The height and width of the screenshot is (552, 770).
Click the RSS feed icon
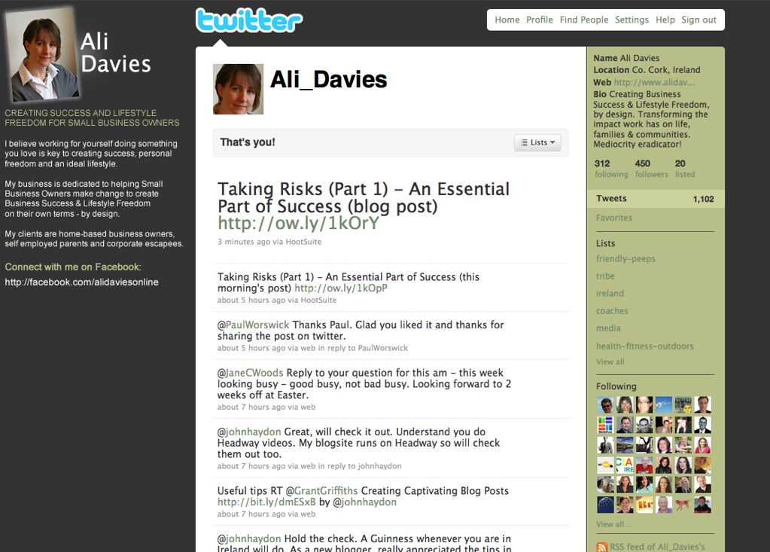pyautogui.click(x=601, y=547)
